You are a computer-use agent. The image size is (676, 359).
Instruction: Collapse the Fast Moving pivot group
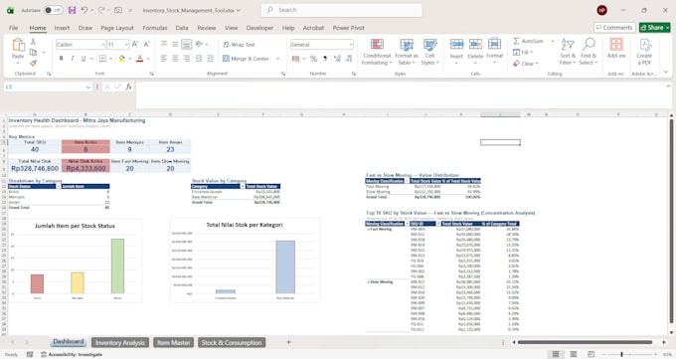pyautogui.click(x=368, y=230)
